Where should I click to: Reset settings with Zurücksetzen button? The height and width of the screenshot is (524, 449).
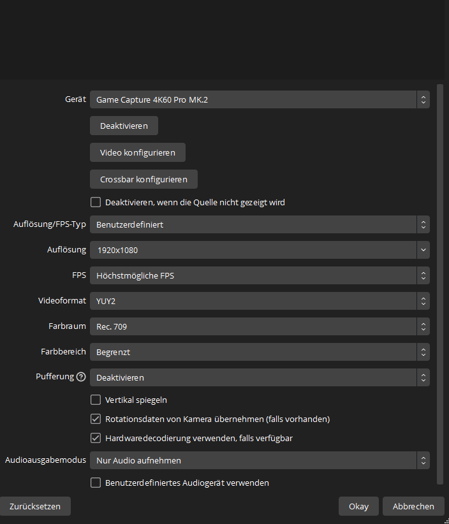34,506
